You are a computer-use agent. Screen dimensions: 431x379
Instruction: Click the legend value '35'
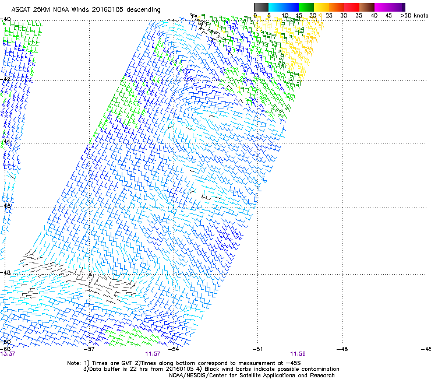(359, 16)
